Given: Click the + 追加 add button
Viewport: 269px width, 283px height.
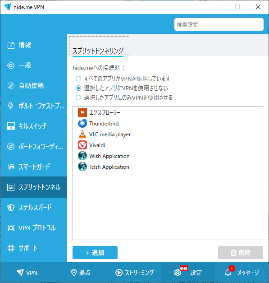Looking at the screenshot, I should [x=95, y=252].
